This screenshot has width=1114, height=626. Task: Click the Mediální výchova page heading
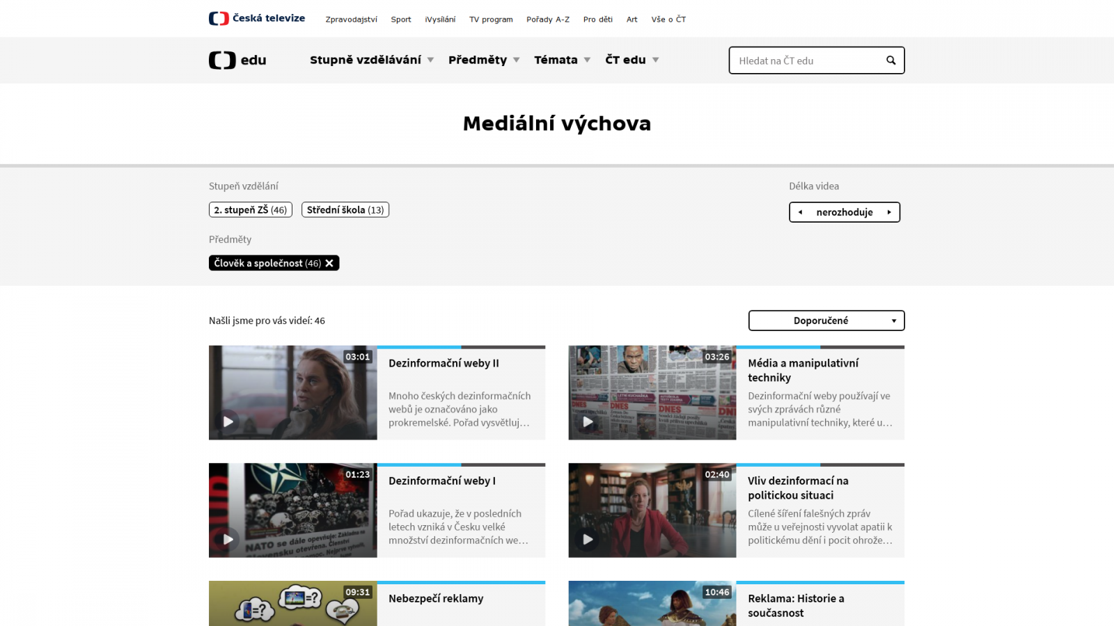(557, 123)
